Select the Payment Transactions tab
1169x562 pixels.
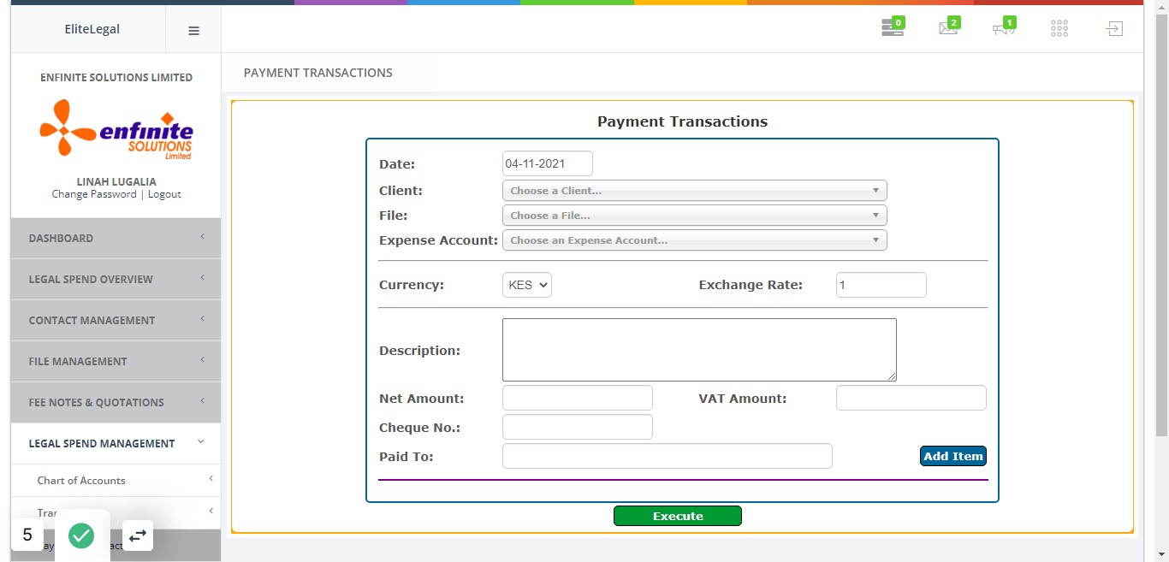[x=318, y=73]
